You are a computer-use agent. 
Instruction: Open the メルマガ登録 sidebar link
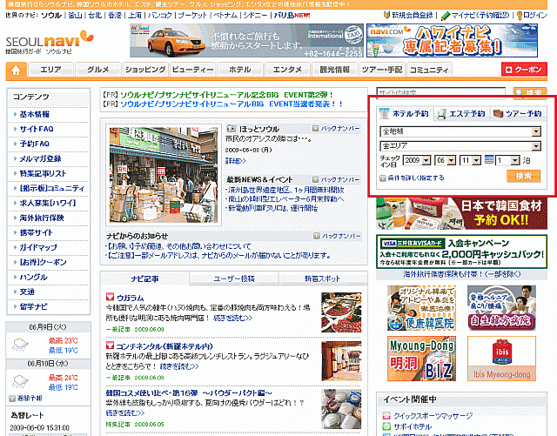coord(40,158)
